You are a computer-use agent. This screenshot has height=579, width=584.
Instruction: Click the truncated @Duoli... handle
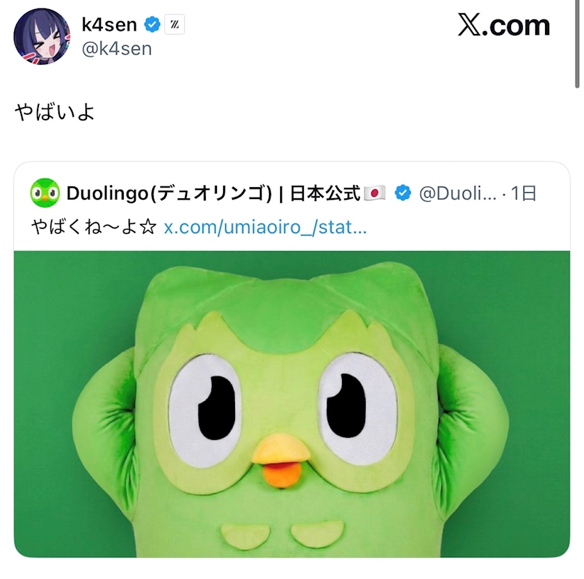click(x=457, y=193)
